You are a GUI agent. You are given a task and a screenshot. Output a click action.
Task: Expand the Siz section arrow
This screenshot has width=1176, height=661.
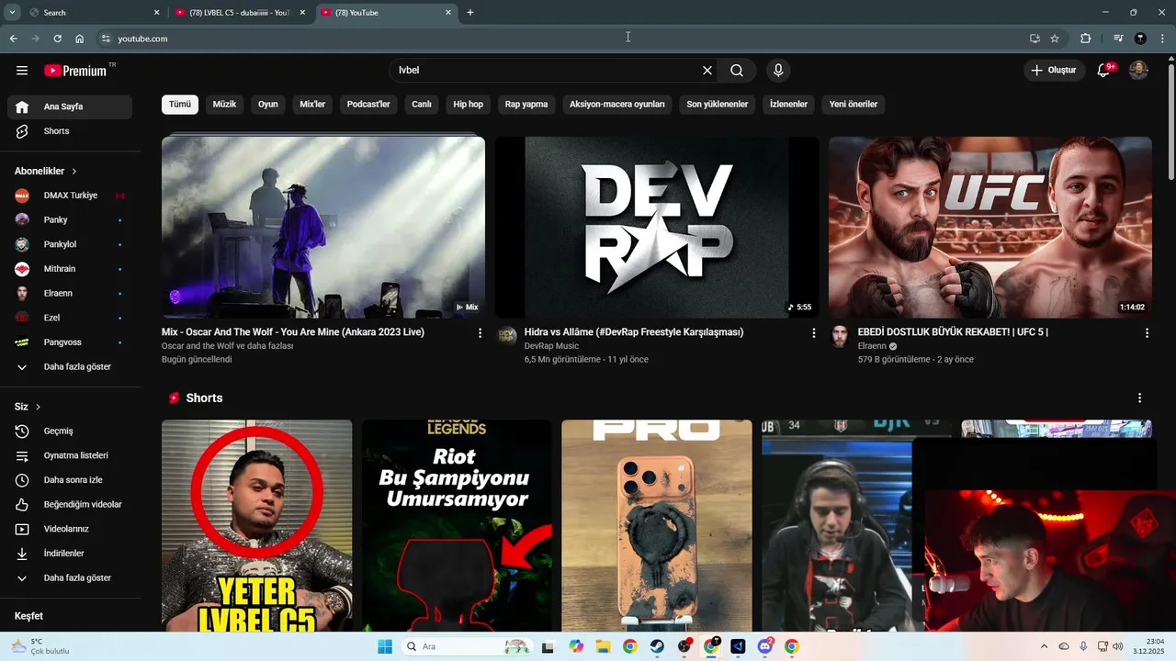[x=38, y=407]
